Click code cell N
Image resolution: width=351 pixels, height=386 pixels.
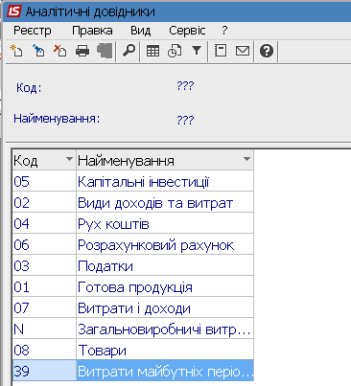point(44,329)
